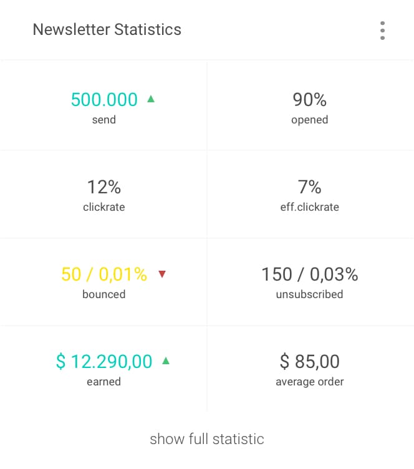The width and height of the screenshot is (414, 469).
Task: Click the Newsletter Statistics title
Action: click(x=107, y=29)
